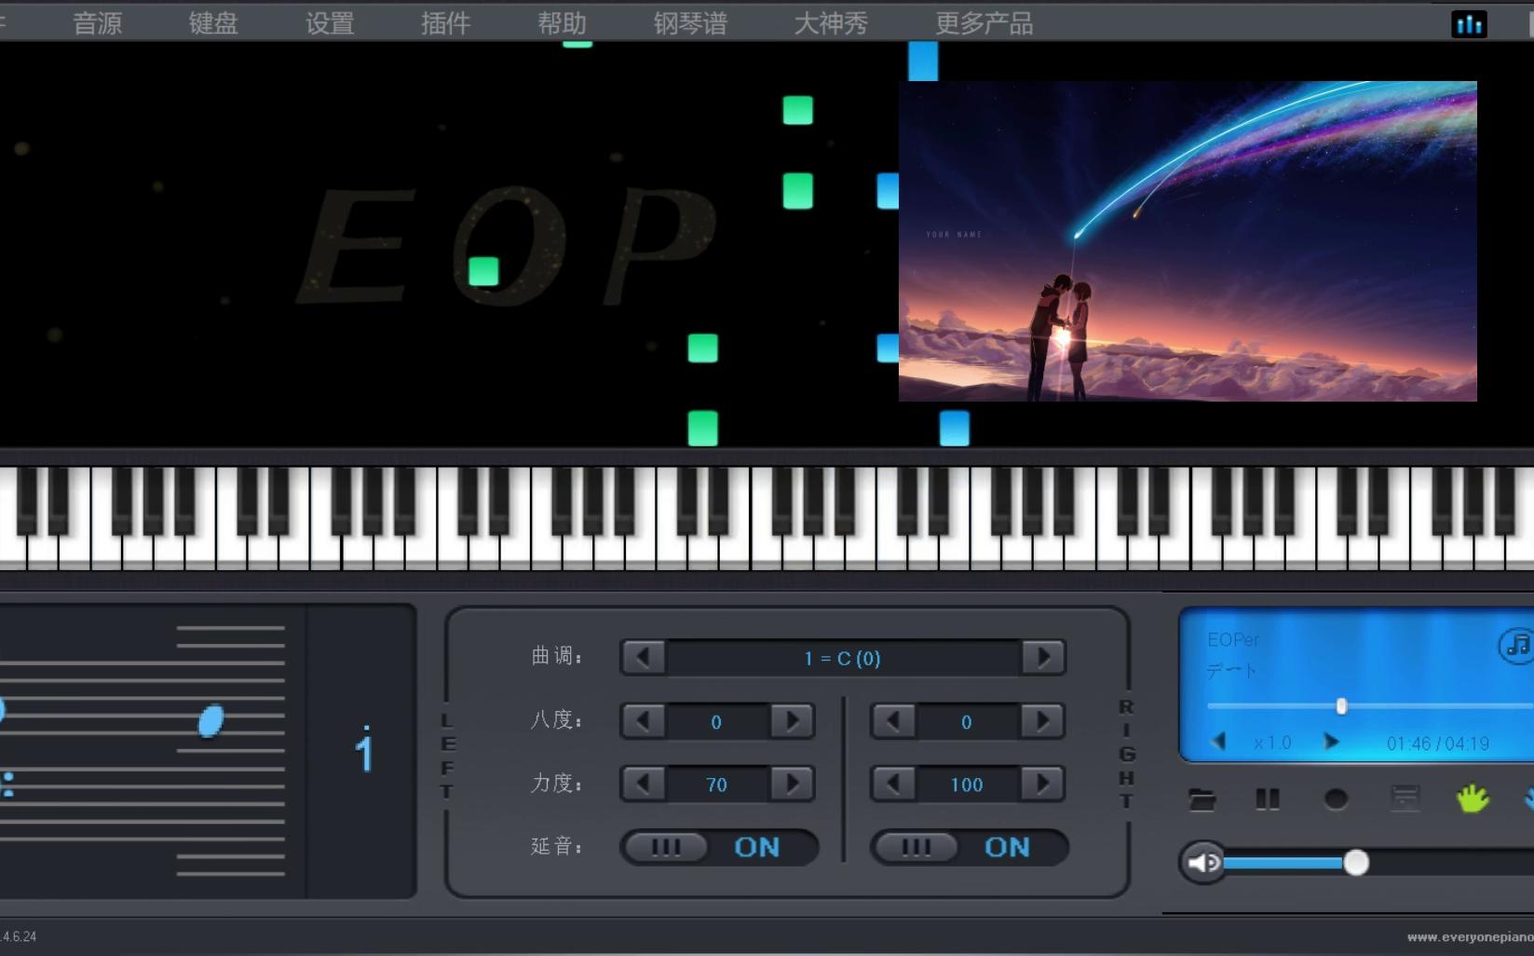Viewport: 1534px width, 956px height.
Task: Raise left-hand 八度 with right arrow
Action: [793, 721]
